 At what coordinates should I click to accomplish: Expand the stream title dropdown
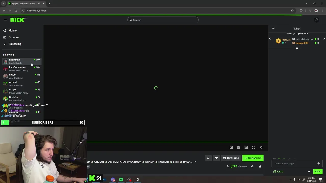[195, 162]
